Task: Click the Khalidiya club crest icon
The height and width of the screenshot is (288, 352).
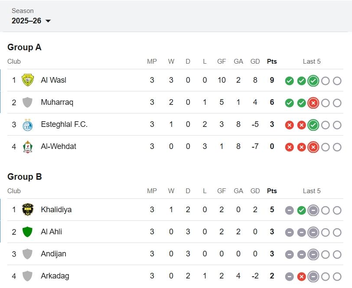Action: point(27,210)
